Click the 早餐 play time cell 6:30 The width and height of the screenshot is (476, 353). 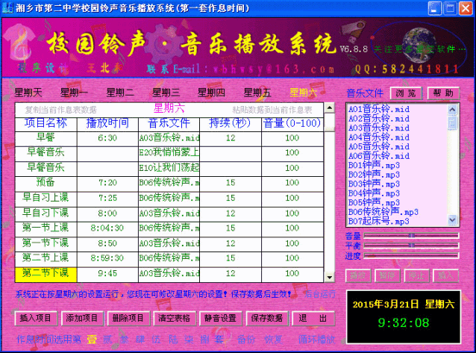coord(107,138)
